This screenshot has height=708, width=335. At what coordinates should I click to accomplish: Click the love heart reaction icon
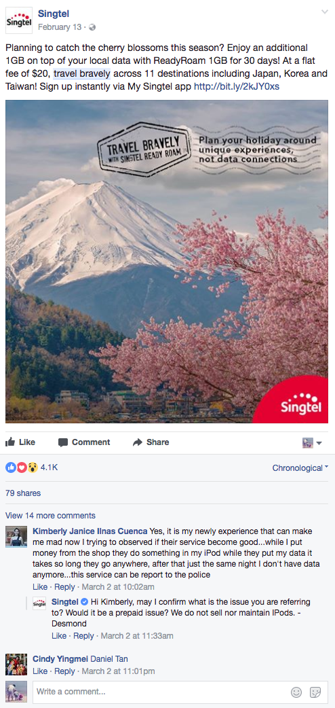pos(22,467)
